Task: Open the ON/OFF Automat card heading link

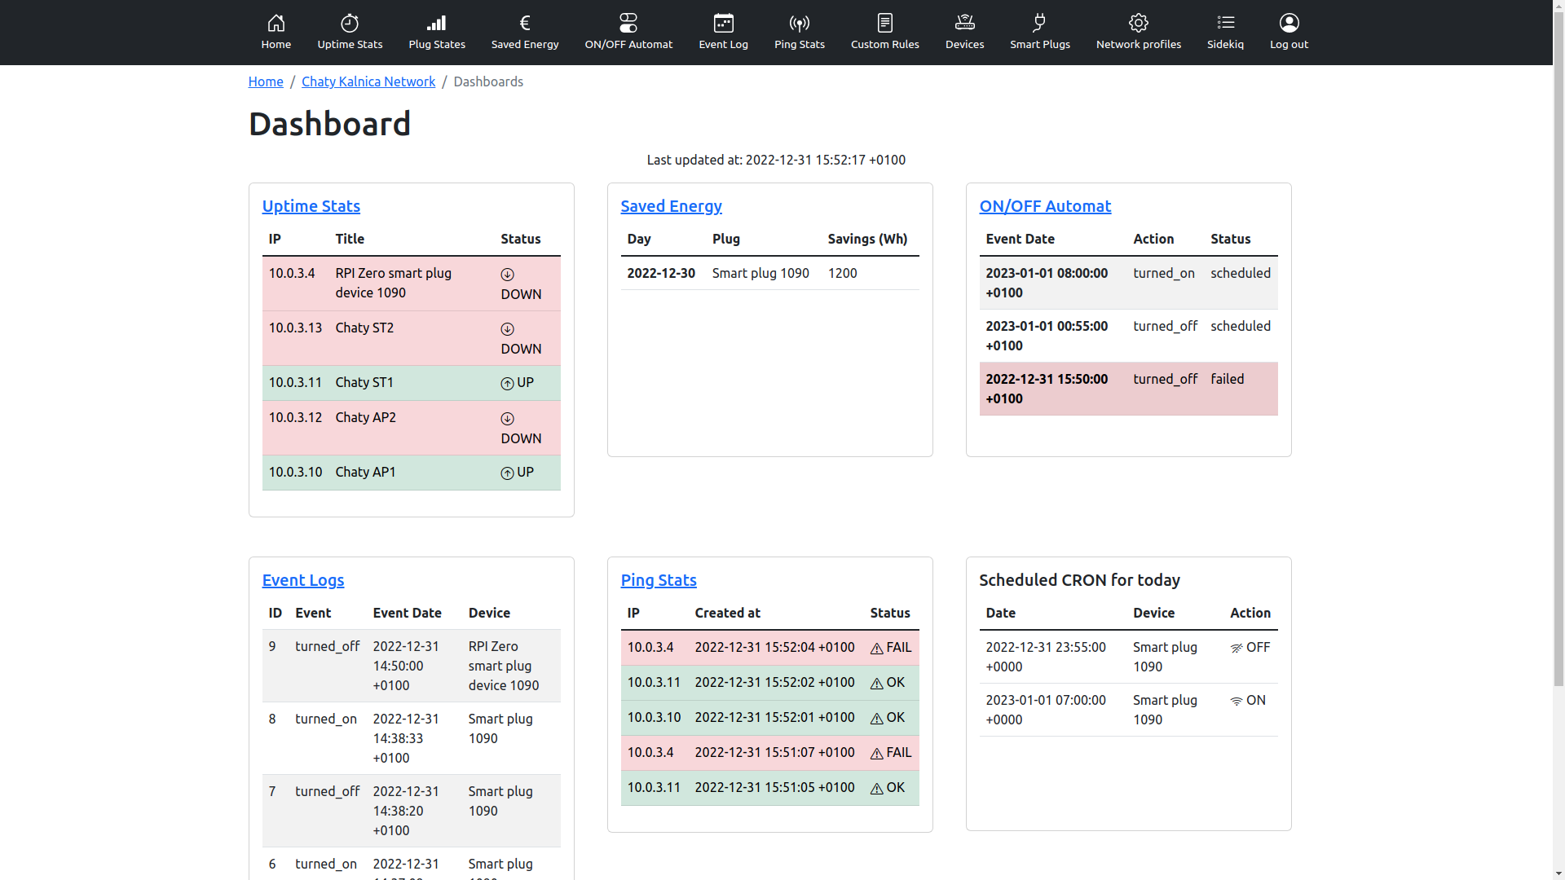Action: click(x=1045, y=206)
